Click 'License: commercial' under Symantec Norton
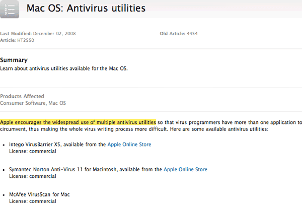302x203 pixels. 30,176
